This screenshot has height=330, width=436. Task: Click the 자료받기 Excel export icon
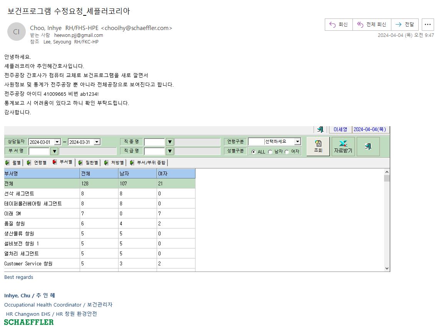pos(343,146)
